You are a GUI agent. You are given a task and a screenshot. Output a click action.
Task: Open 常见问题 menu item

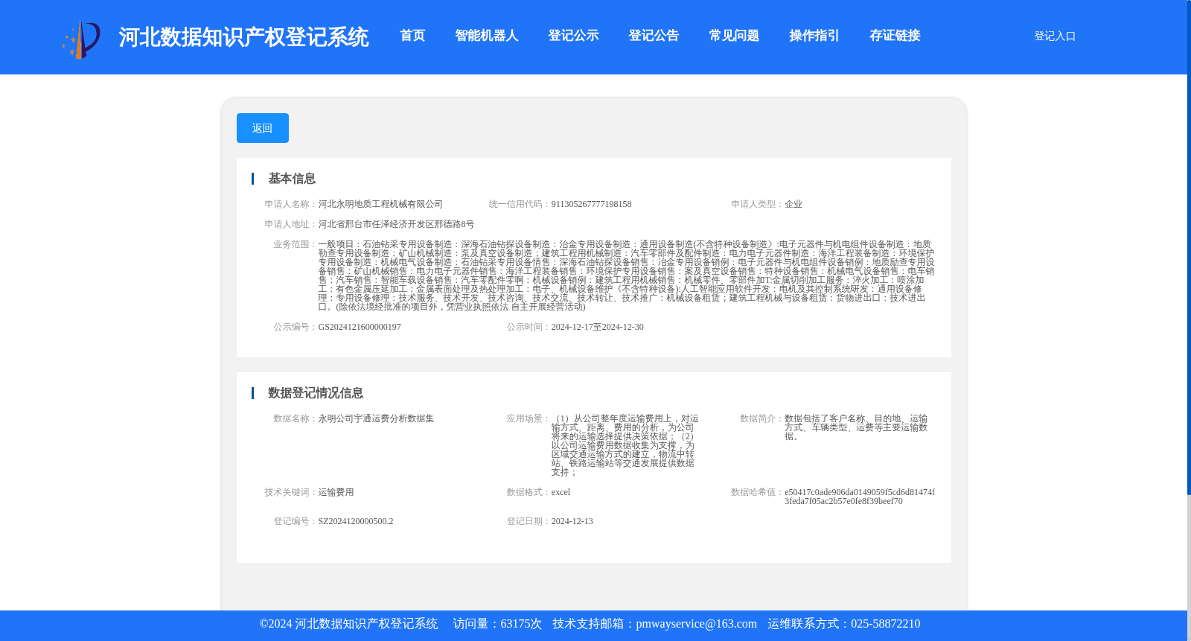(x=734, y=36)
